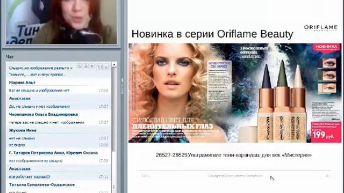Click slide title 'Новинка в серии Oriflame Beauty'
The image size is (344, 193).
pos(212,34)
